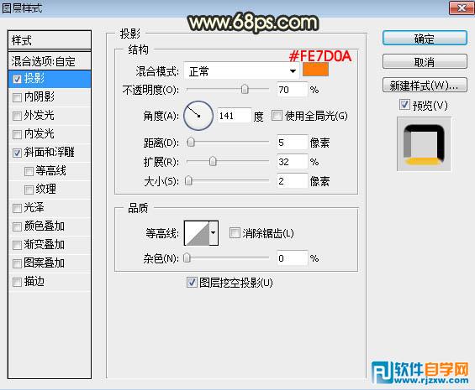
Task: Open the blend mode 正常 dropdown
Action: click(241, 71)
